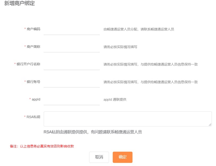
Task: Click the RSA私钥由通联提供 help text
Action: (93, 132)
